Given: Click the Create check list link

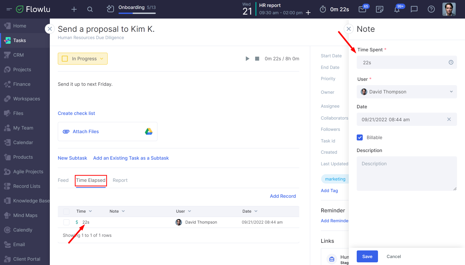Looking at the screenshot, I should pyautogui.click(x=76, y=113).
